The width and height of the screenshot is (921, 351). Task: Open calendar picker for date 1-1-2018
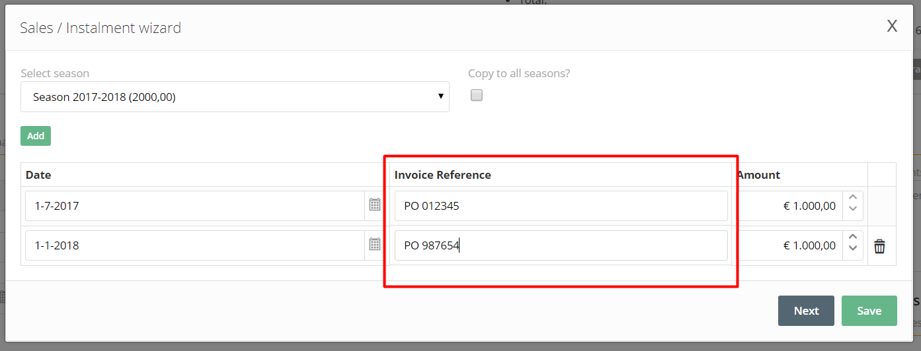pos(375,244)
